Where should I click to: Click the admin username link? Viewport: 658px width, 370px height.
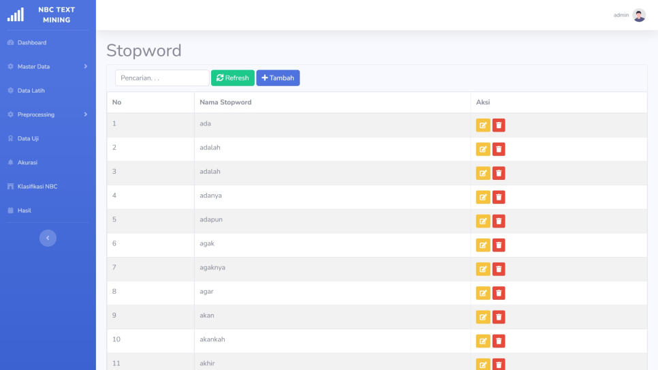621,15
